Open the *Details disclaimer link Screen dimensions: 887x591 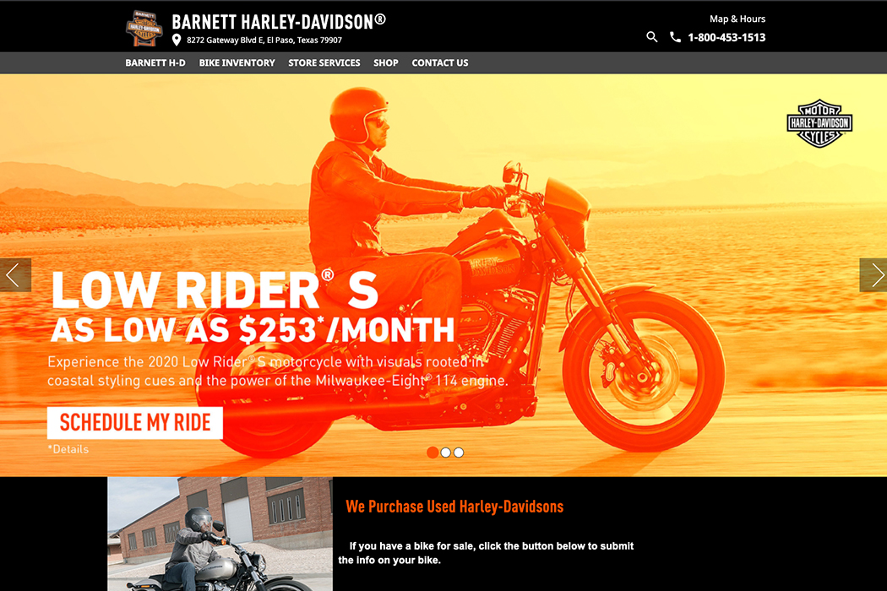tap(68, 449)
